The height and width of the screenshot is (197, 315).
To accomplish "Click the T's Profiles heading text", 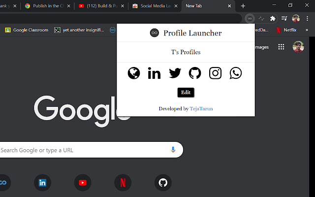I will tap(186, 52).
